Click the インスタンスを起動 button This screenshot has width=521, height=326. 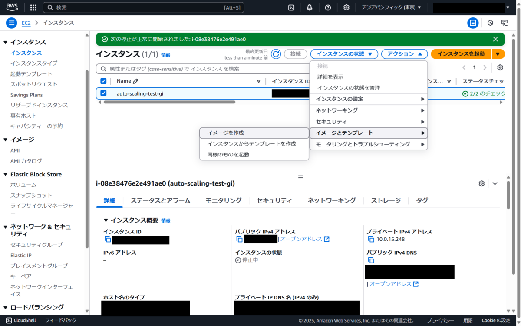[461, 54]
